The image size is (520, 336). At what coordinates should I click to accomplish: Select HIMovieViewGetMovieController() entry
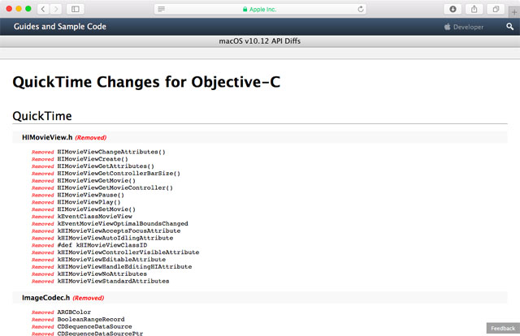pos(115,187)
